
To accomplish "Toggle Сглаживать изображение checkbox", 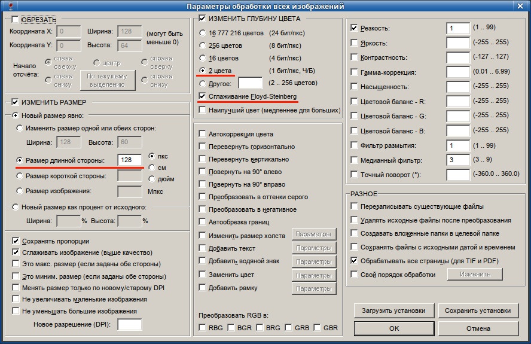I will point(16,252).
